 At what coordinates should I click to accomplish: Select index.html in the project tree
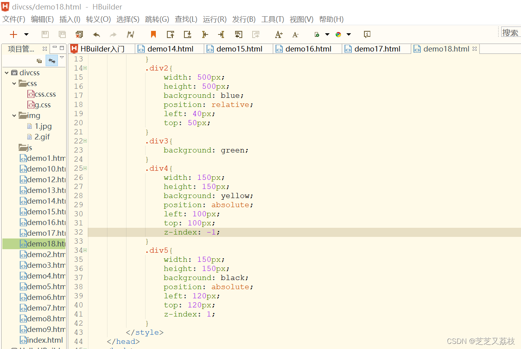[41, 340]
